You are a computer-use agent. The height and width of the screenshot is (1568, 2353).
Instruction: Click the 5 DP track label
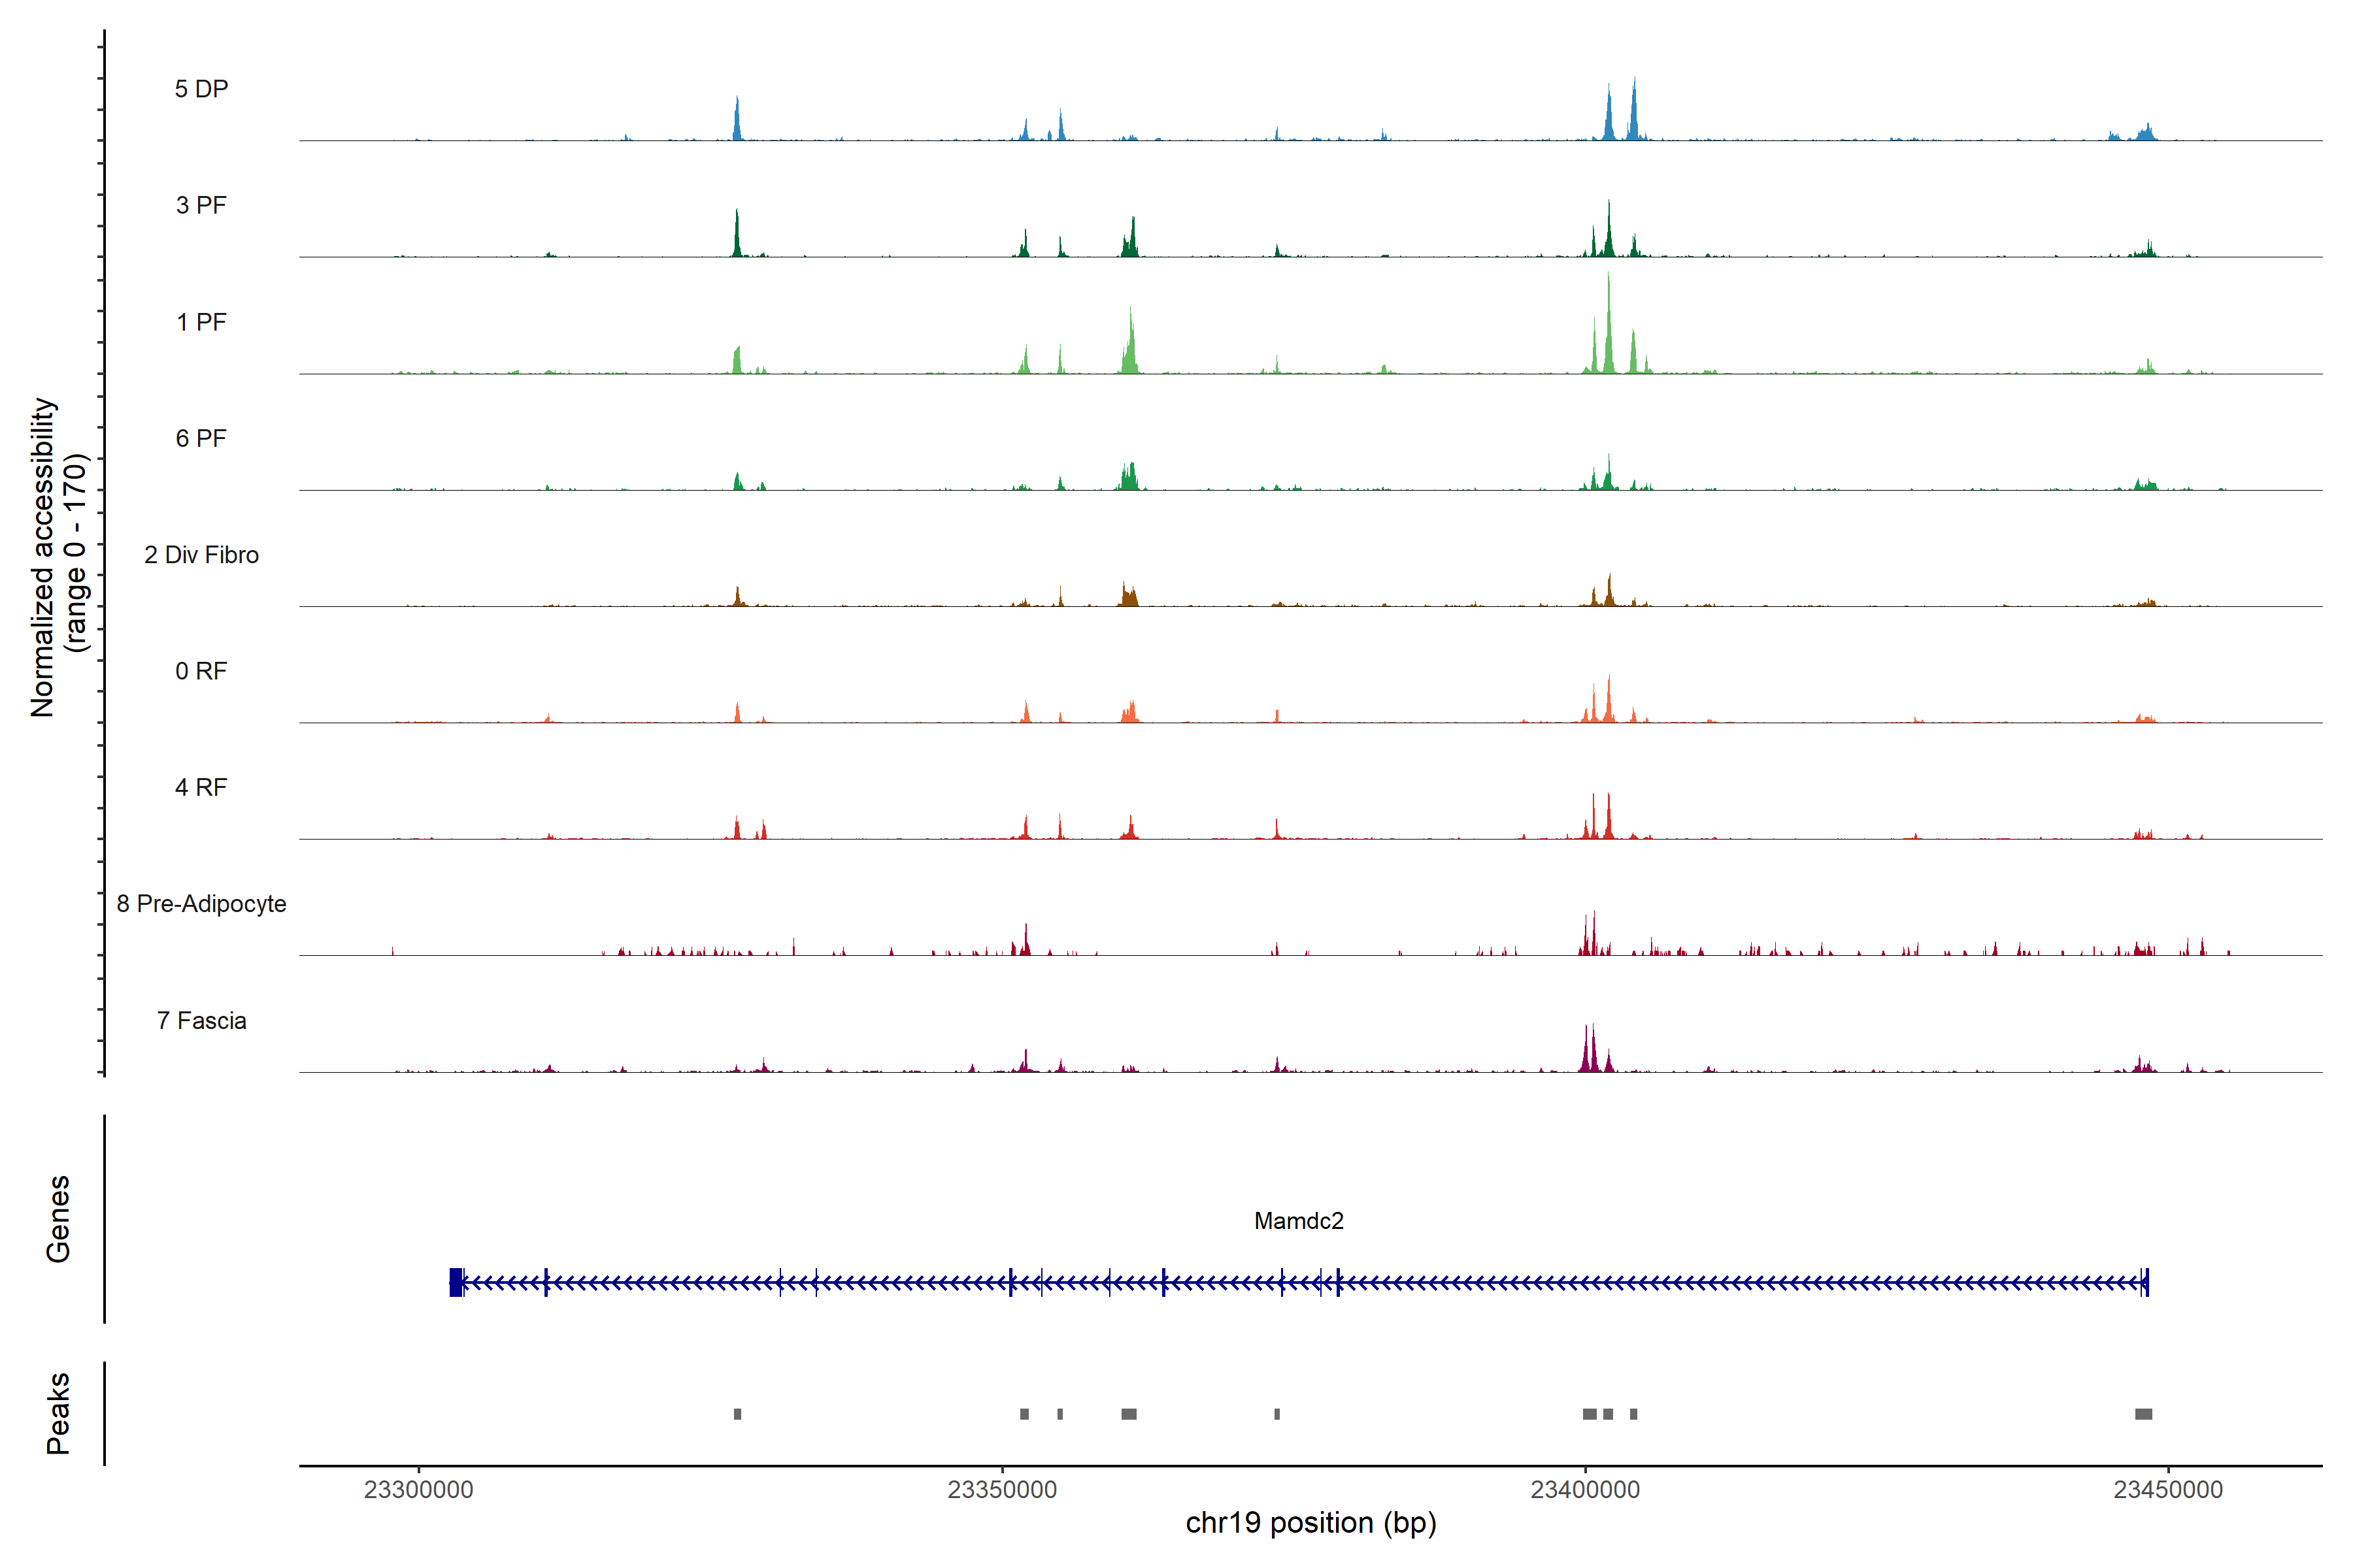point(201,89)
